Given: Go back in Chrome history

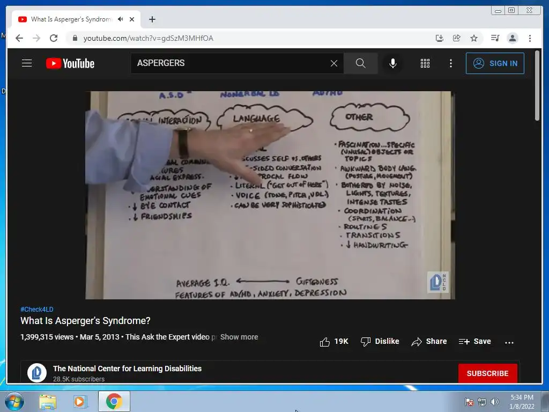Looking at the screenshot, I should [x=19, y=38].
